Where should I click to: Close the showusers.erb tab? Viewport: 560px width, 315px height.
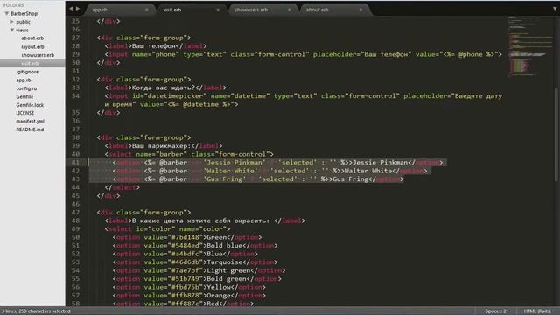[x=289, y=10]
